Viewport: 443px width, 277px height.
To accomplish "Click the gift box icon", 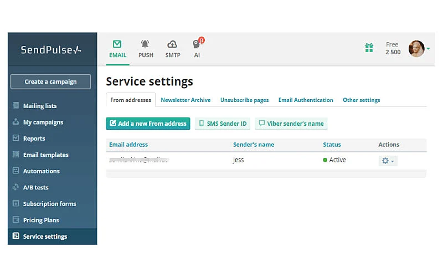I will coord(369,48).
